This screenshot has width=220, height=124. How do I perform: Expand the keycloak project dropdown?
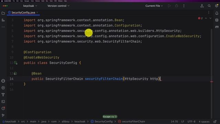30,6
